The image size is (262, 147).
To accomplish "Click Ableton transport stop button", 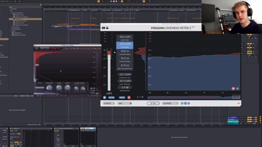I will (114, 1).
